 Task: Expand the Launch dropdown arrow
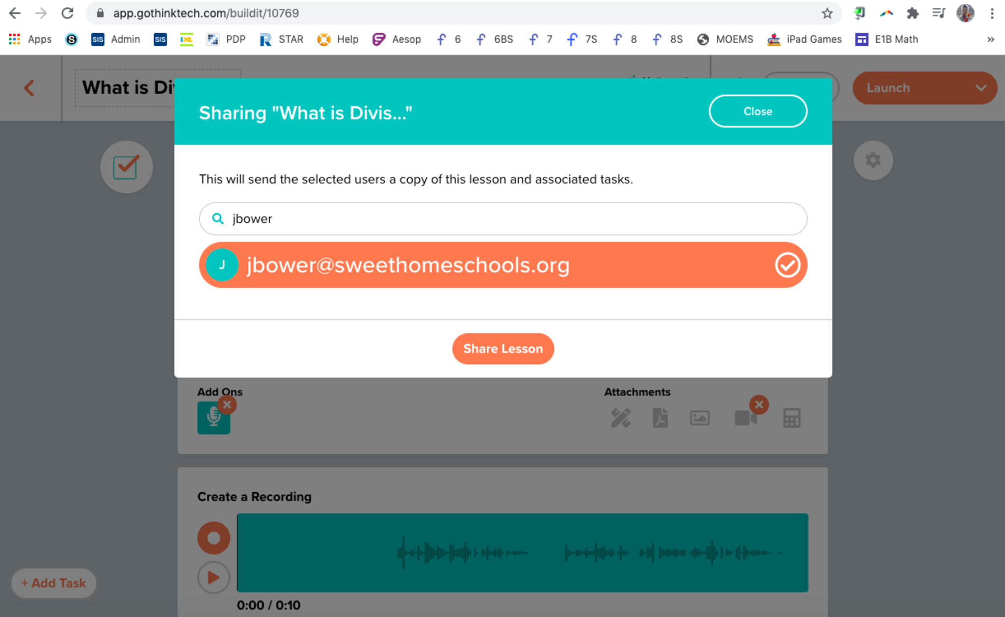[980, 88]
